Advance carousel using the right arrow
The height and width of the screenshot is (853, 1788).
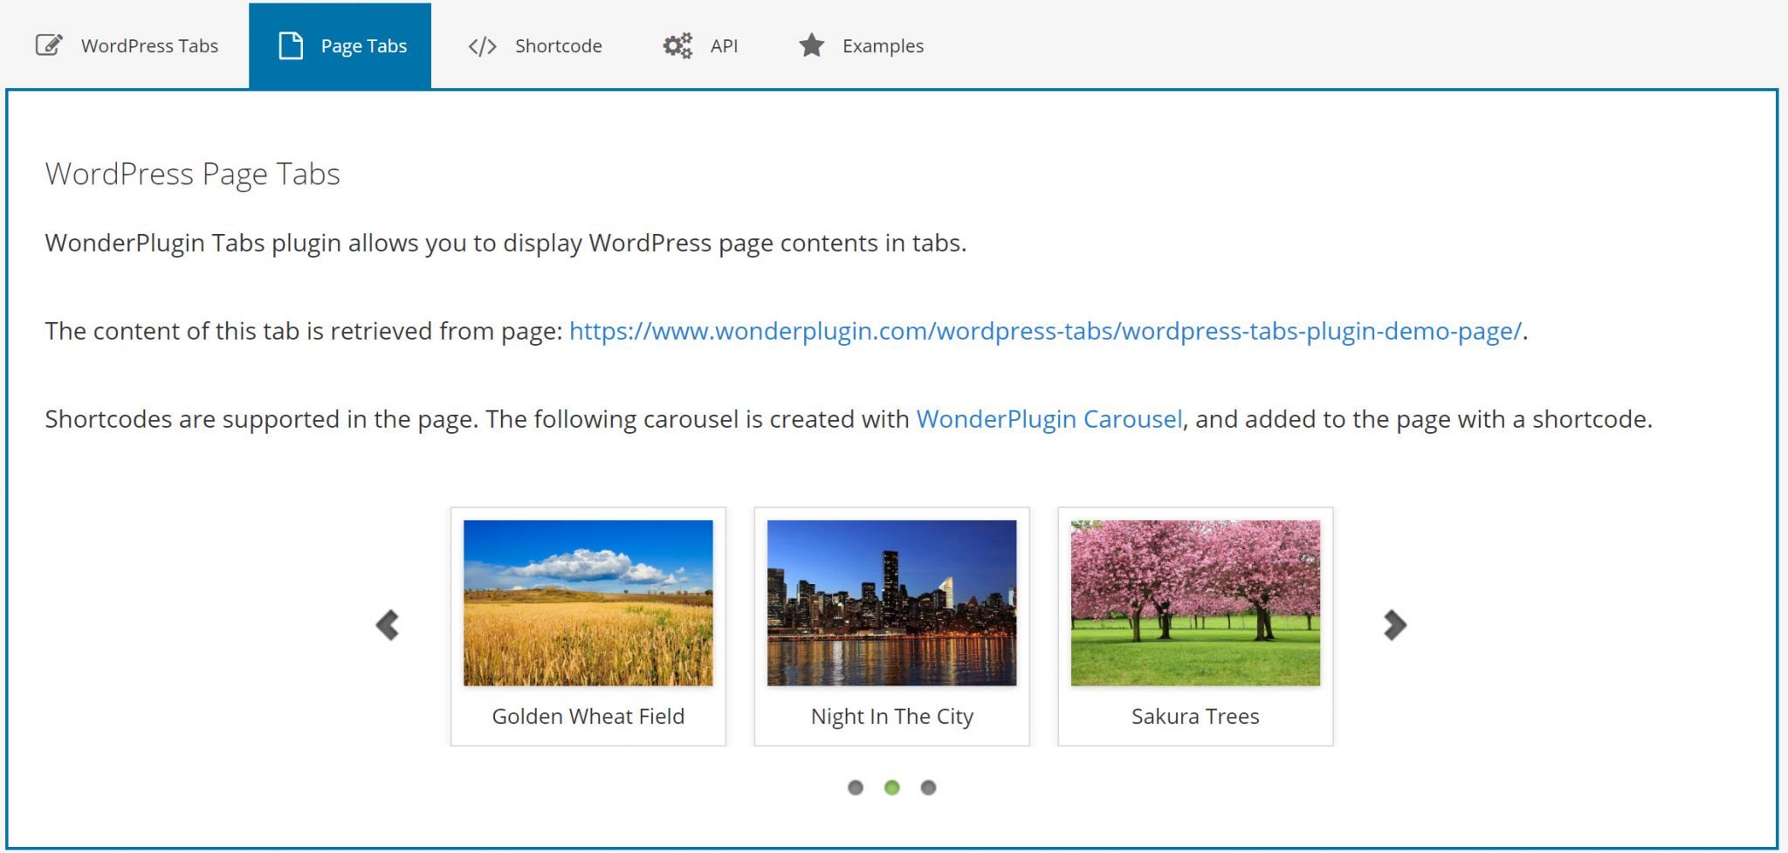(x=1394, y=625)
